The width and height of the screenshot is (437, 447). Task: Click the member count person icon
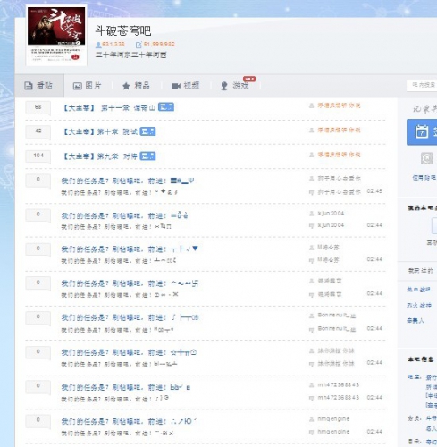(98, 45)
